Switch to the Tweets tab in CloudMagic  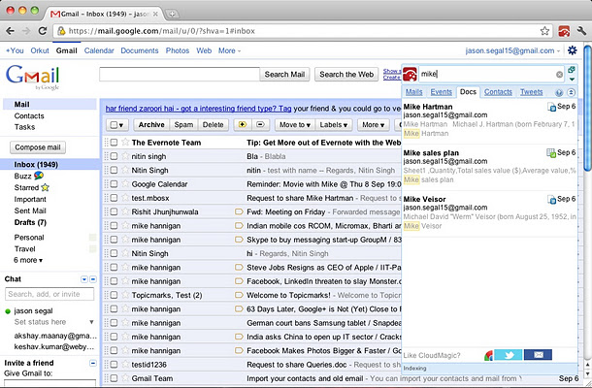point(531,92)
